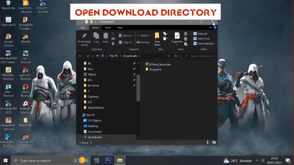The image size is (294, 165).
Task: Click Invert selection in the ribbon
Action: [x=204, y=44]
